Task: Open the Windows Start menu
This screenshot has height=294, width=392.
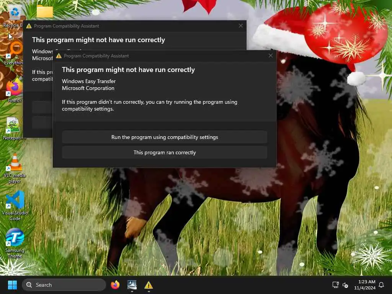Action: [12, 285]
